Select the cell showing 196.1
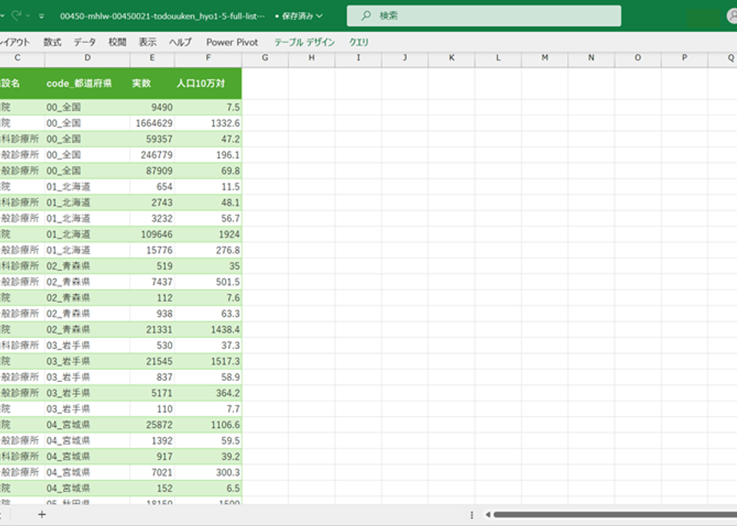Image resolution: width=737 pixels, height=526 pixels. tap(208, 155)
